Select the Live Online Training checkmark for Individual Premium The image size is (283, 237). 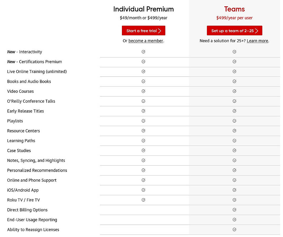(x=143, y=71)
